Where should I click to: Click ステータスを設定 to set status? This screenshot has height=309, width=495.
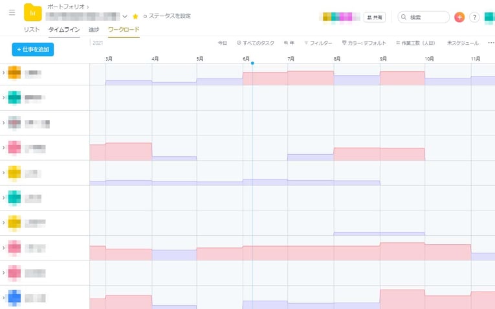167,16
